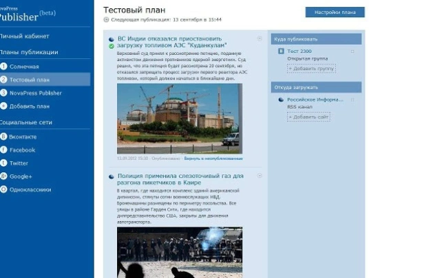Expand the options arrow on Cairo police article
424x278 pixels.
tap(259, 176)
